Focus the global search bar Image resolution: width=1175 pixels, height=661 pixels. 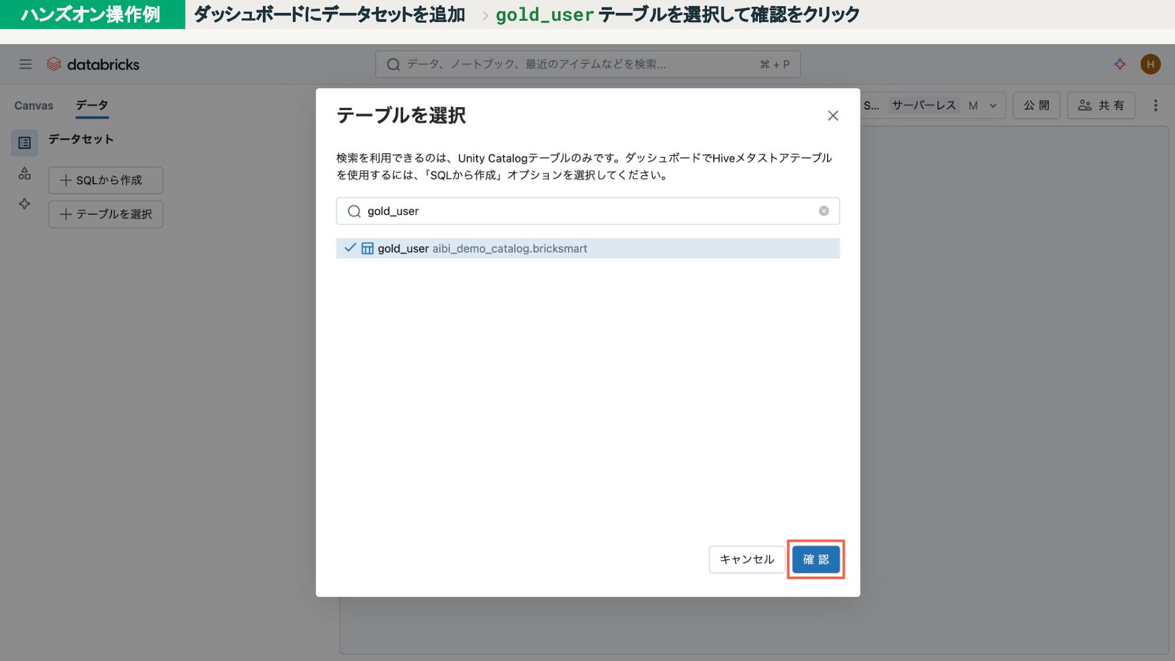coord(587,64)
